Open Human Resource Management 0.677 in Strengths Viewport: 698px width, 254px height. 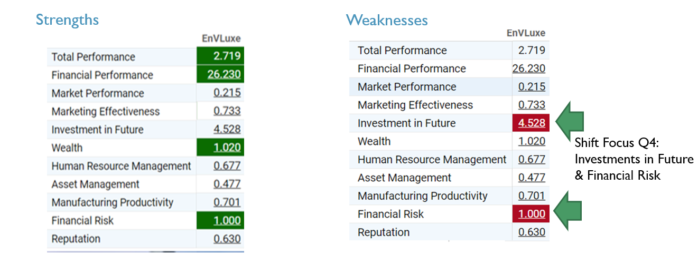coord(227,166)
